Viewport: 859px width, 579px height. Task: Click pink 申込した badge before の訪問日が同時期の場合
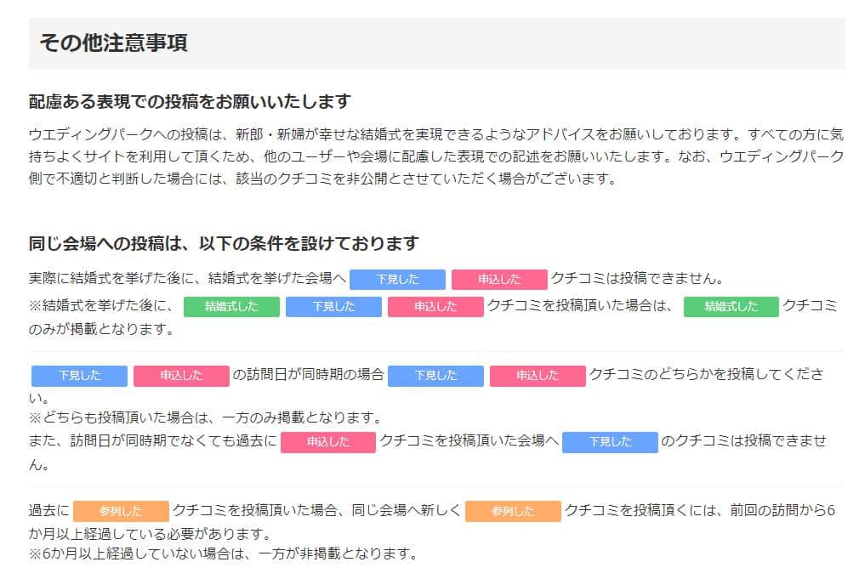point(181,376)
